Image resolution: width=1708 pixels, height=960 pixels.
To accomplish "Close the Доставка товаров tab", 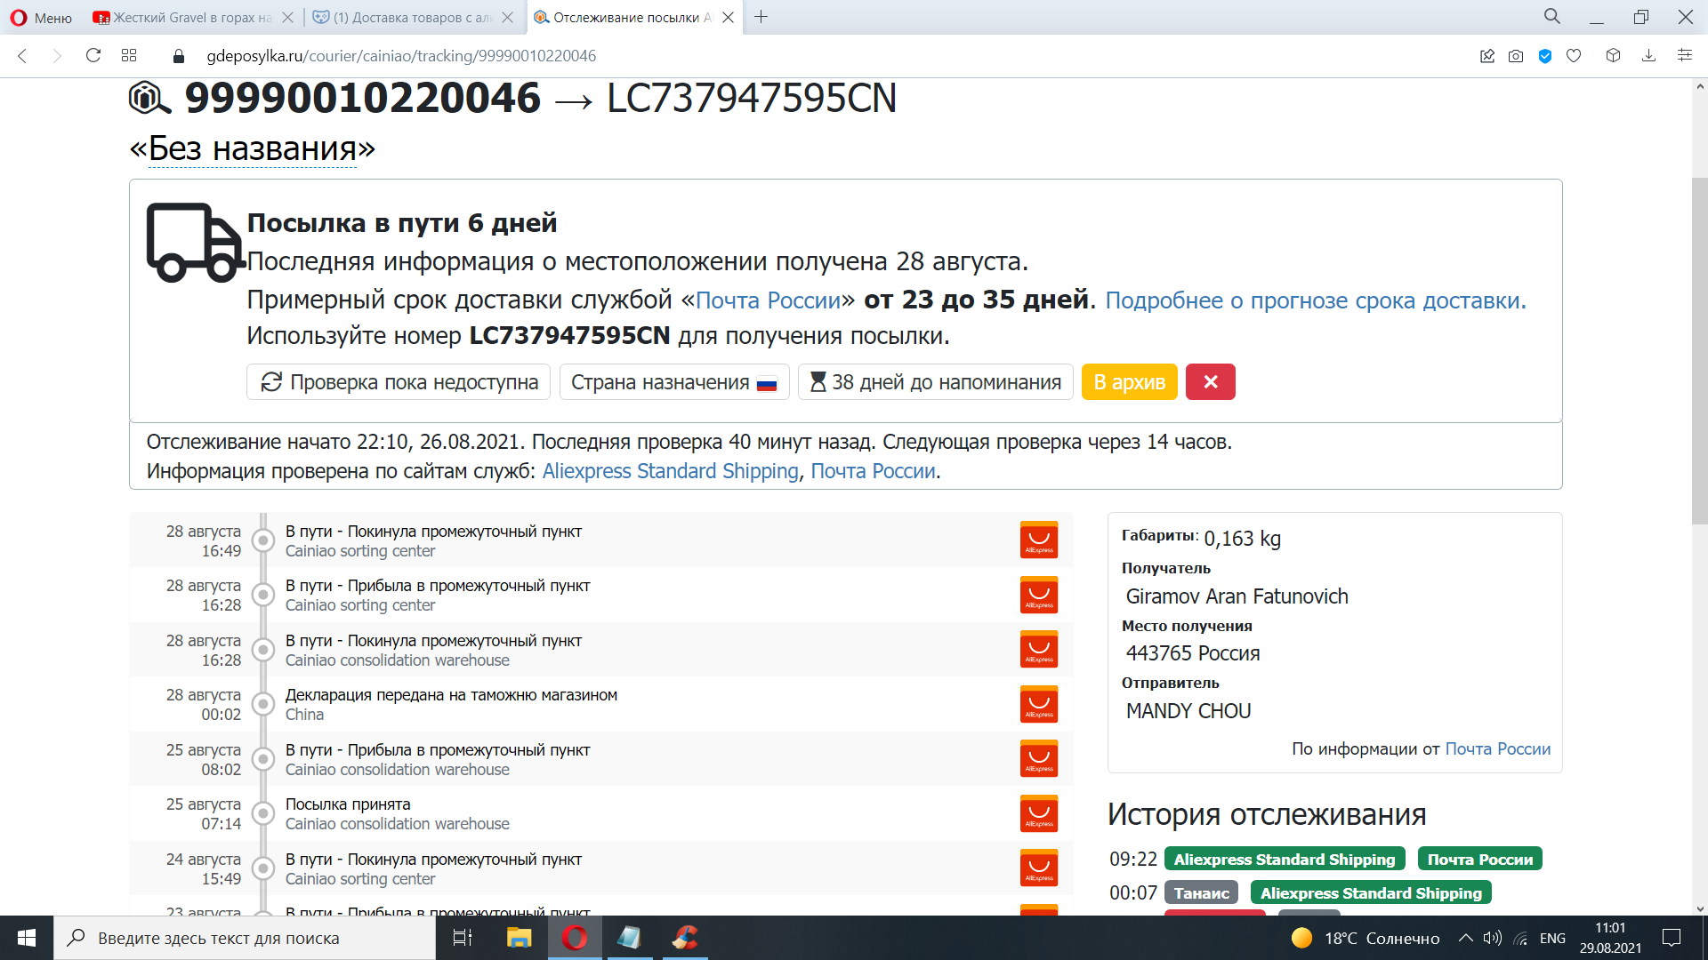I will (507, 18).
